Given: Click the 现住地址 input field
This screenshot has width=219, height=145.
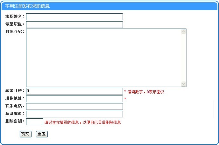Looking at the screenshot, I should (74, 99).
